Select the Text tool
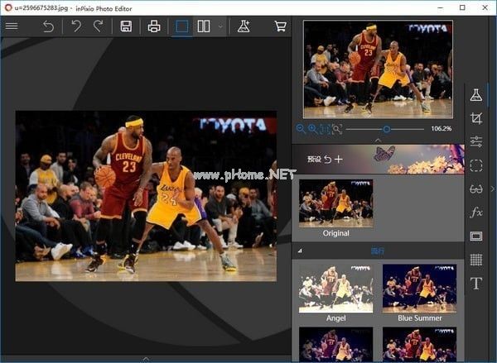Image resolution: width=497 pixels, height=363 pixels. coord(475,284)
